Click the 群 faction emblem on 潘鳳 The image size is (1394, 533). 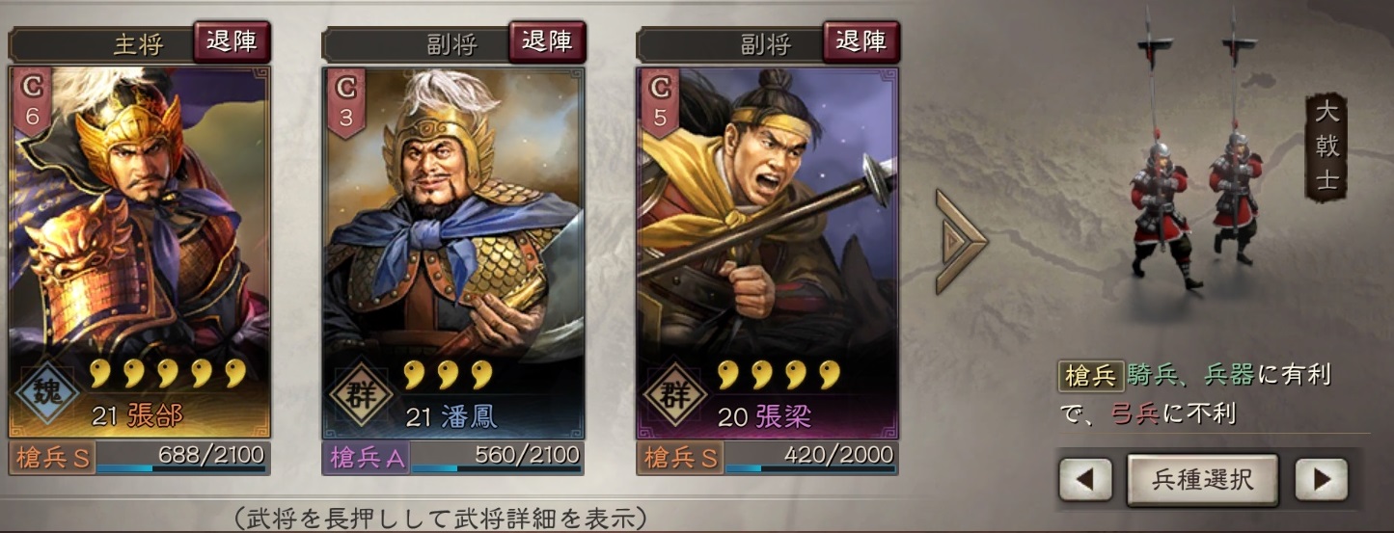pos(362,392)
